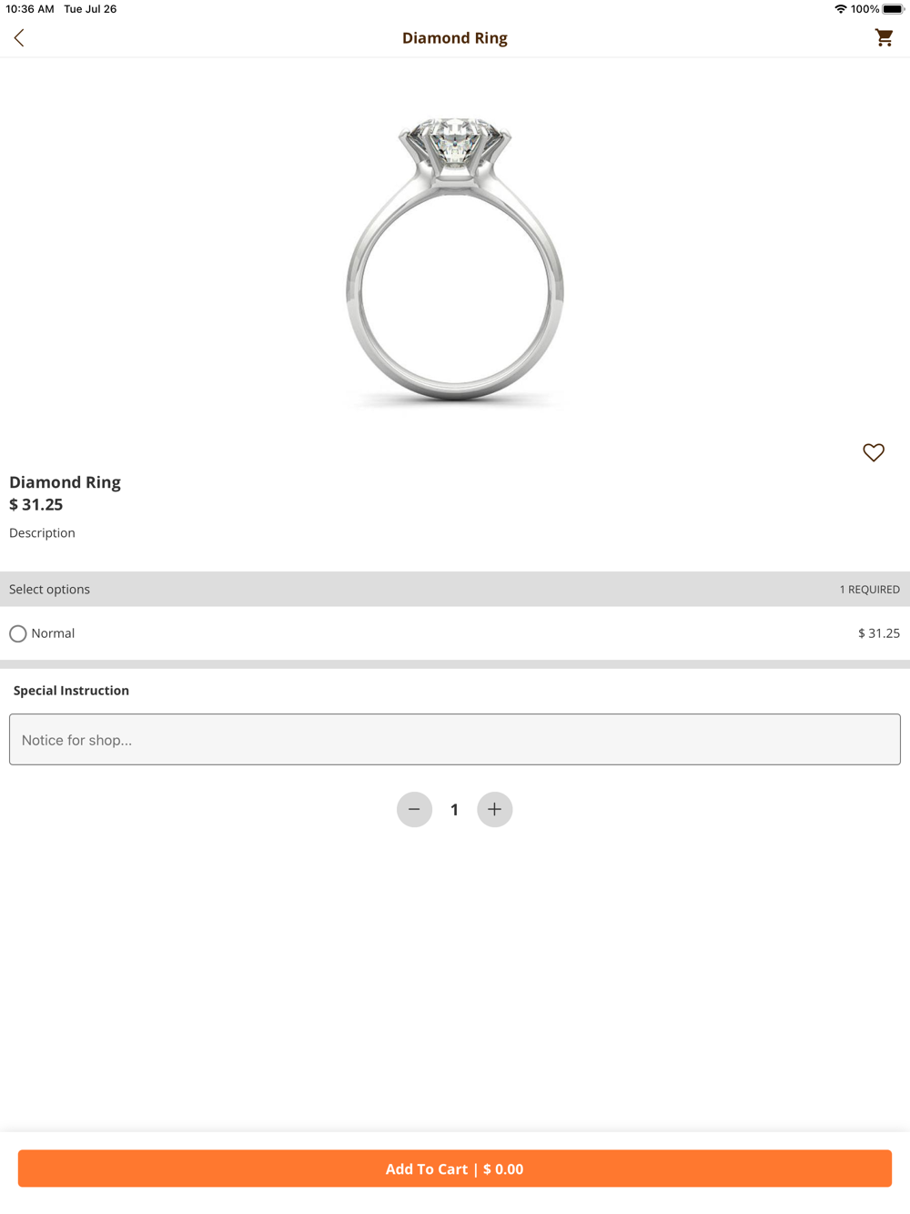910x1214 pixels.
Task: Add Diamond Ring to favorites with heart icon
Action: pos(874,452)
